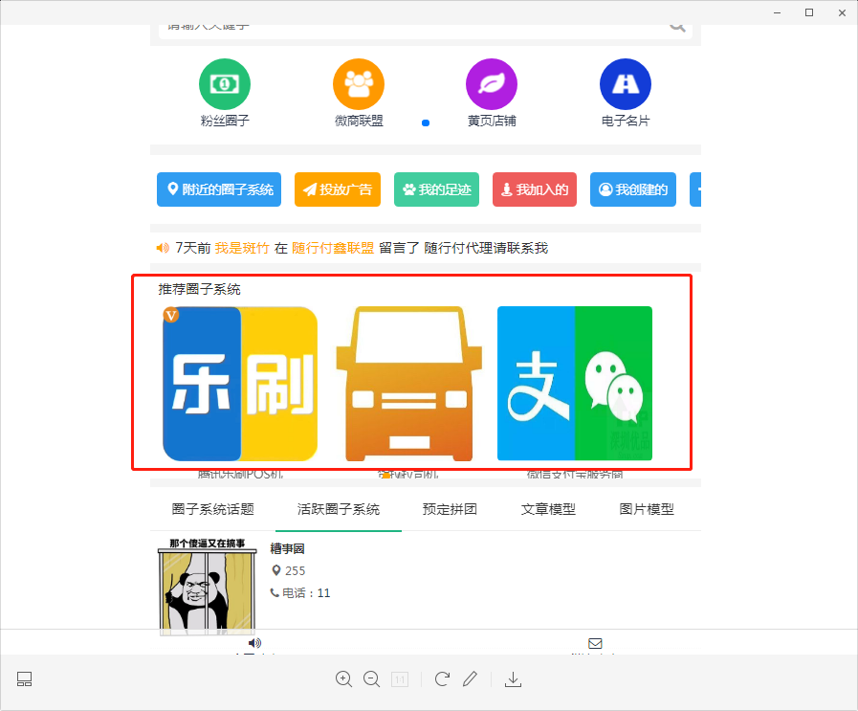Download the image using the download icon

click(x=514, y=678)
